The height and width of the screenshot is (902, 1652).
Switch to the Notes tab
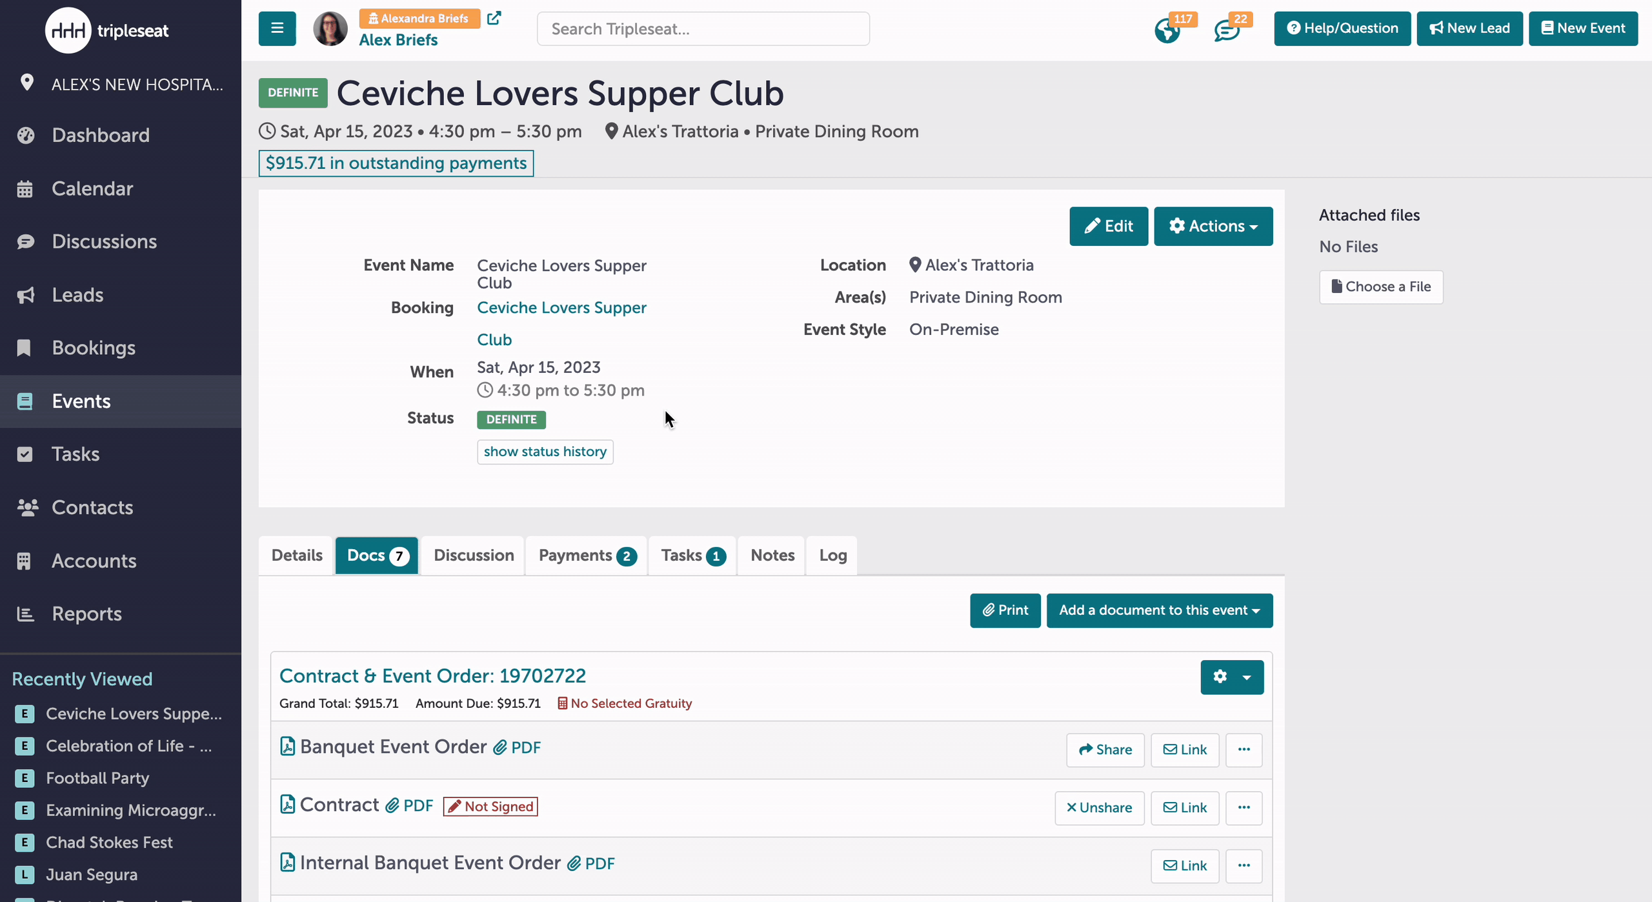pyautogui.click(x=772, y=556)
